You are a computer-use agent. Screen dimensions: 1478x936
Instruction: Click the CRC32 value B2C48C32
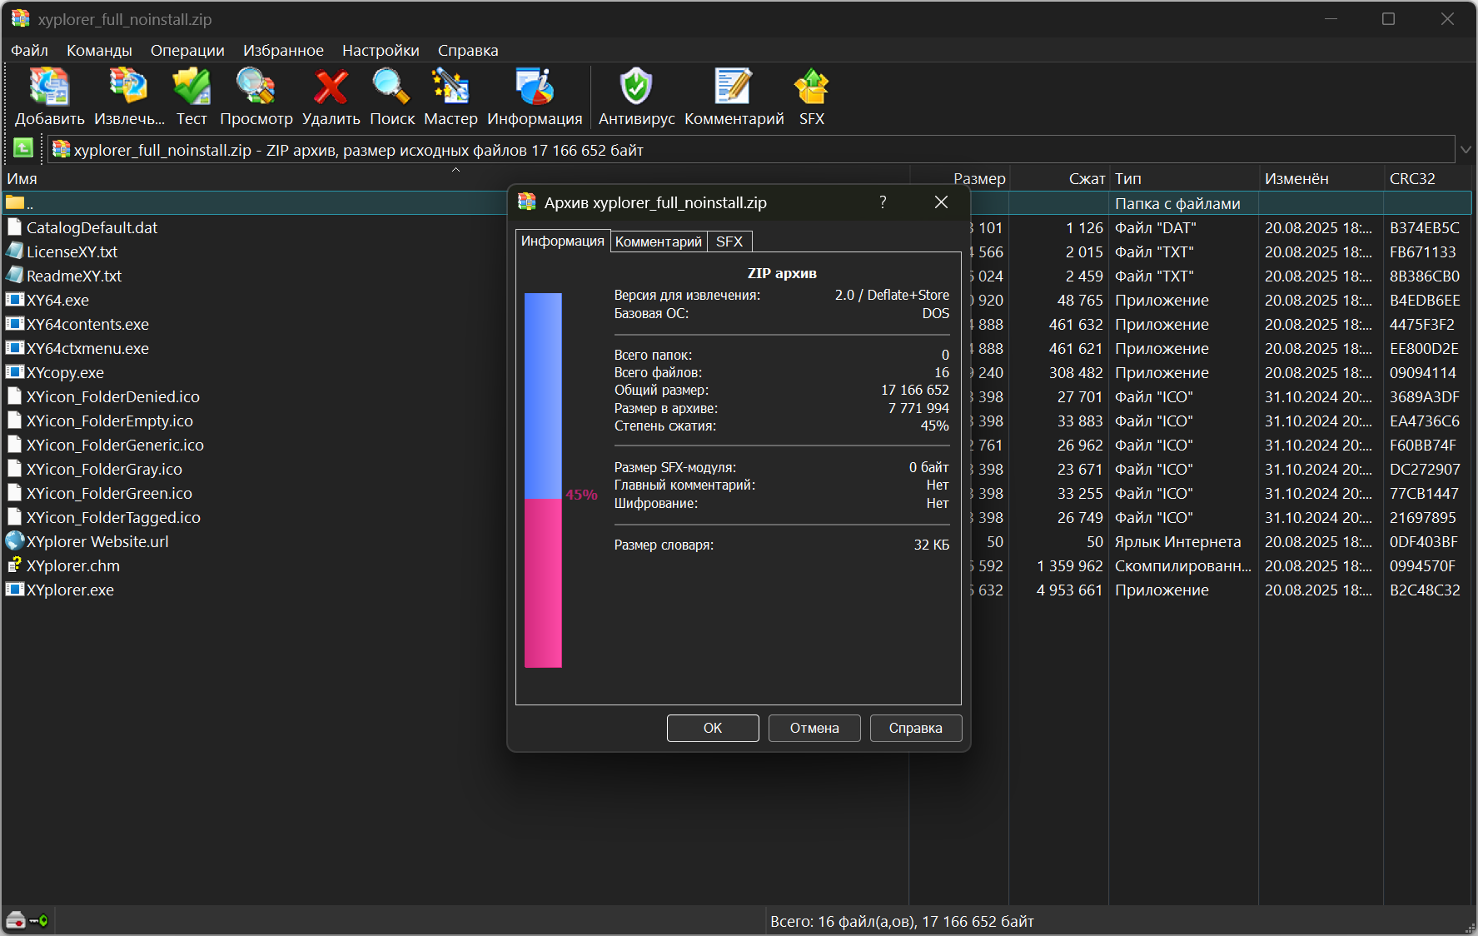(x=1425, y=590)
